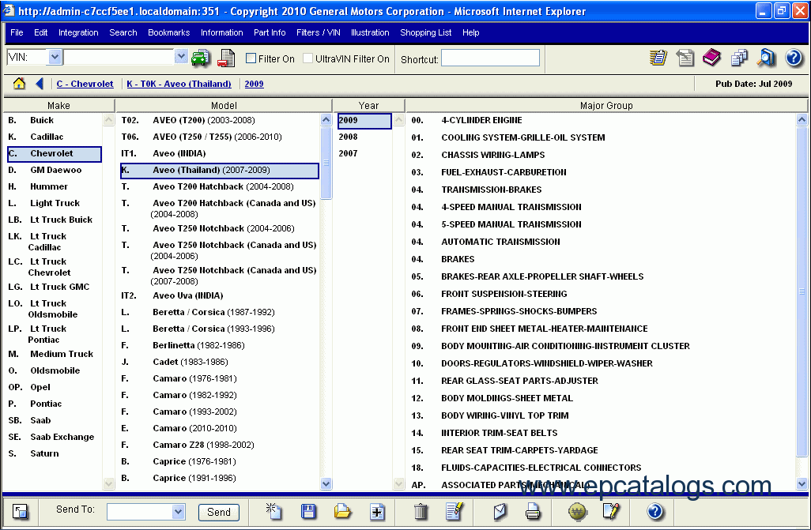Open the VIN type dropdown
The image size is (811, 530).
[55, 57]
